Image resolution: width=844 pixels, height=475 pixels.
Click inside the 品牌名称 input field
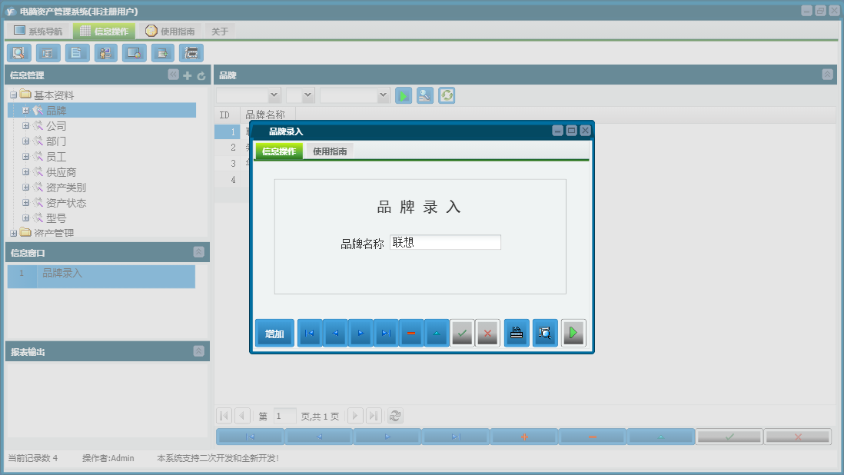click(444, 241)
